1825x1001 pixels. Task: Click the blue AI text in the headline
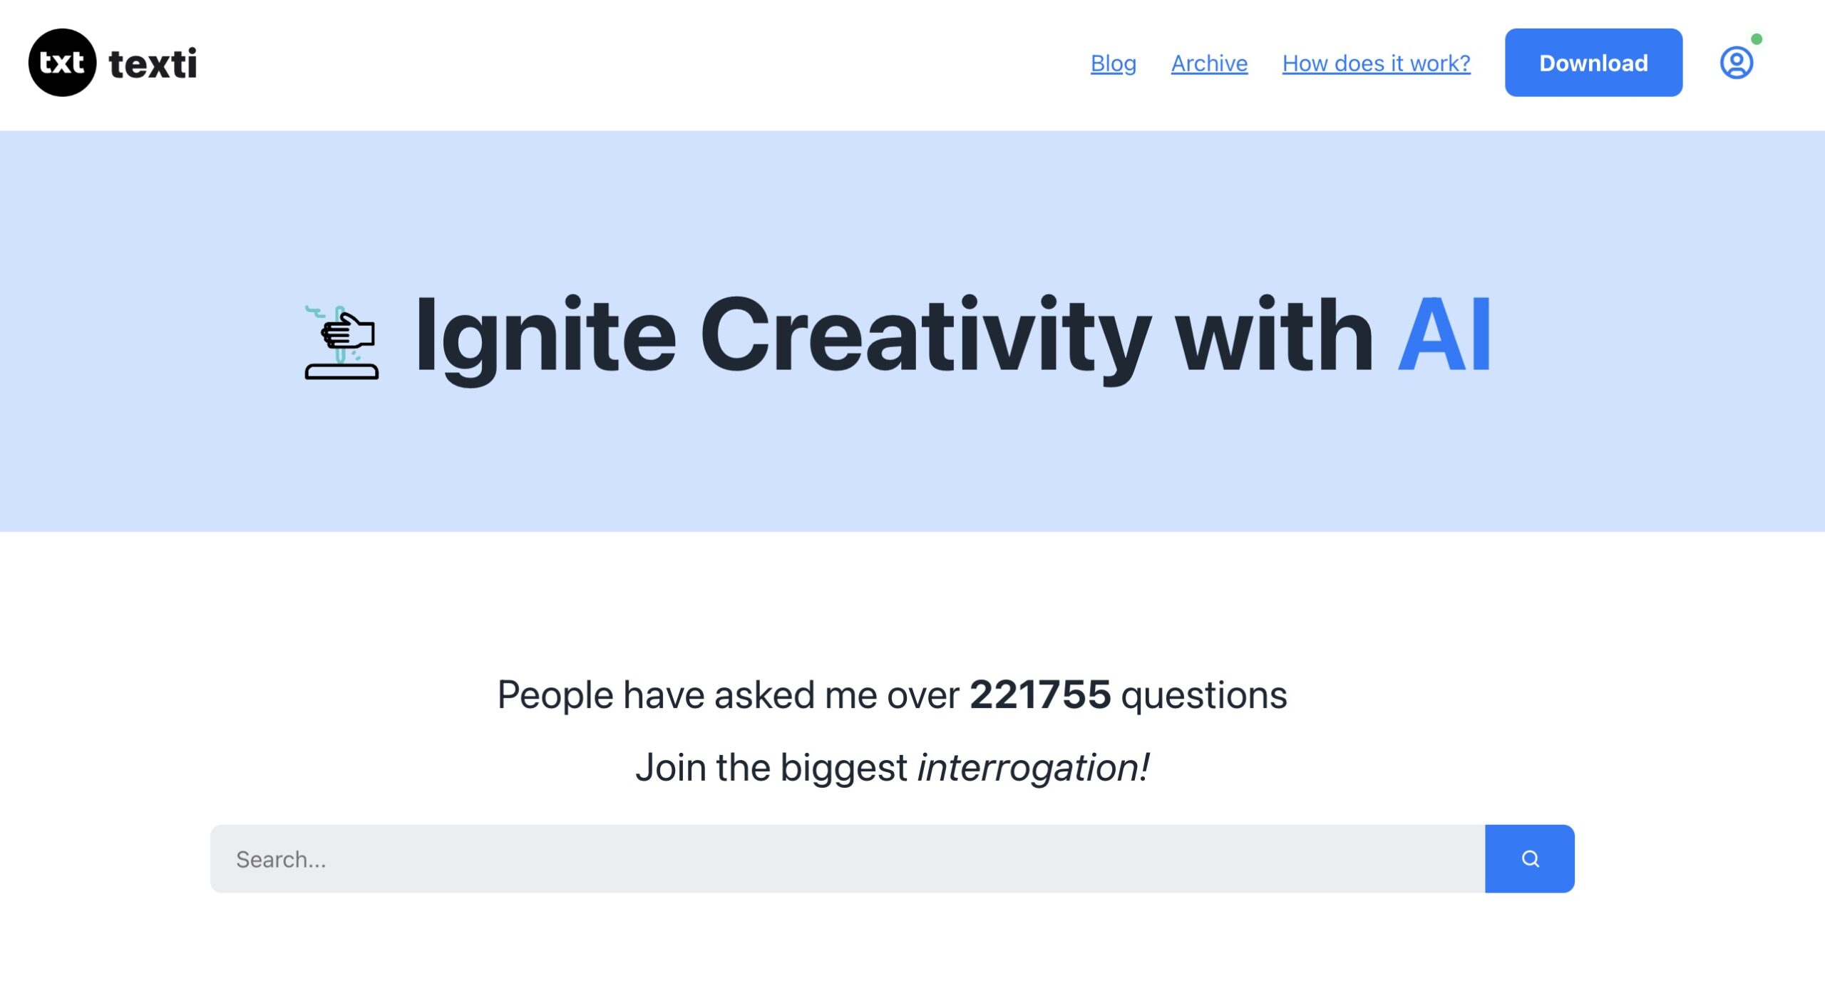pyautogui.click(x=1444, y=335)
